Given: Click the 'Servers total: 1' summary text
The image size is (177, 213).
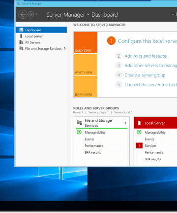Looking at the screenshot, I should (x=123, y=112).
